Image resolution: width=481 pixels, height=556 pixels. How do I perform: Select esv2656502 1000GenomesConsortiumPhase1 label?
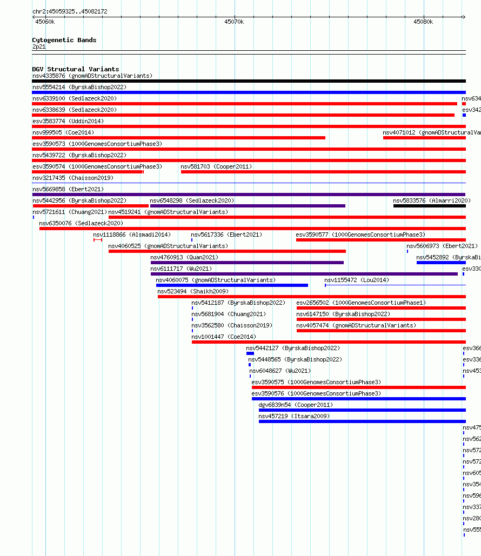click(361, 303)
